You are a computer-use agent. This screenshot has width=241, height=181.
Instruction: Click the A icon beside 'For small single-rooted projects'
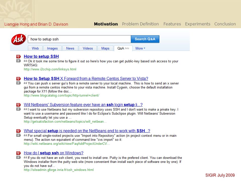click(x=18, y=135)
